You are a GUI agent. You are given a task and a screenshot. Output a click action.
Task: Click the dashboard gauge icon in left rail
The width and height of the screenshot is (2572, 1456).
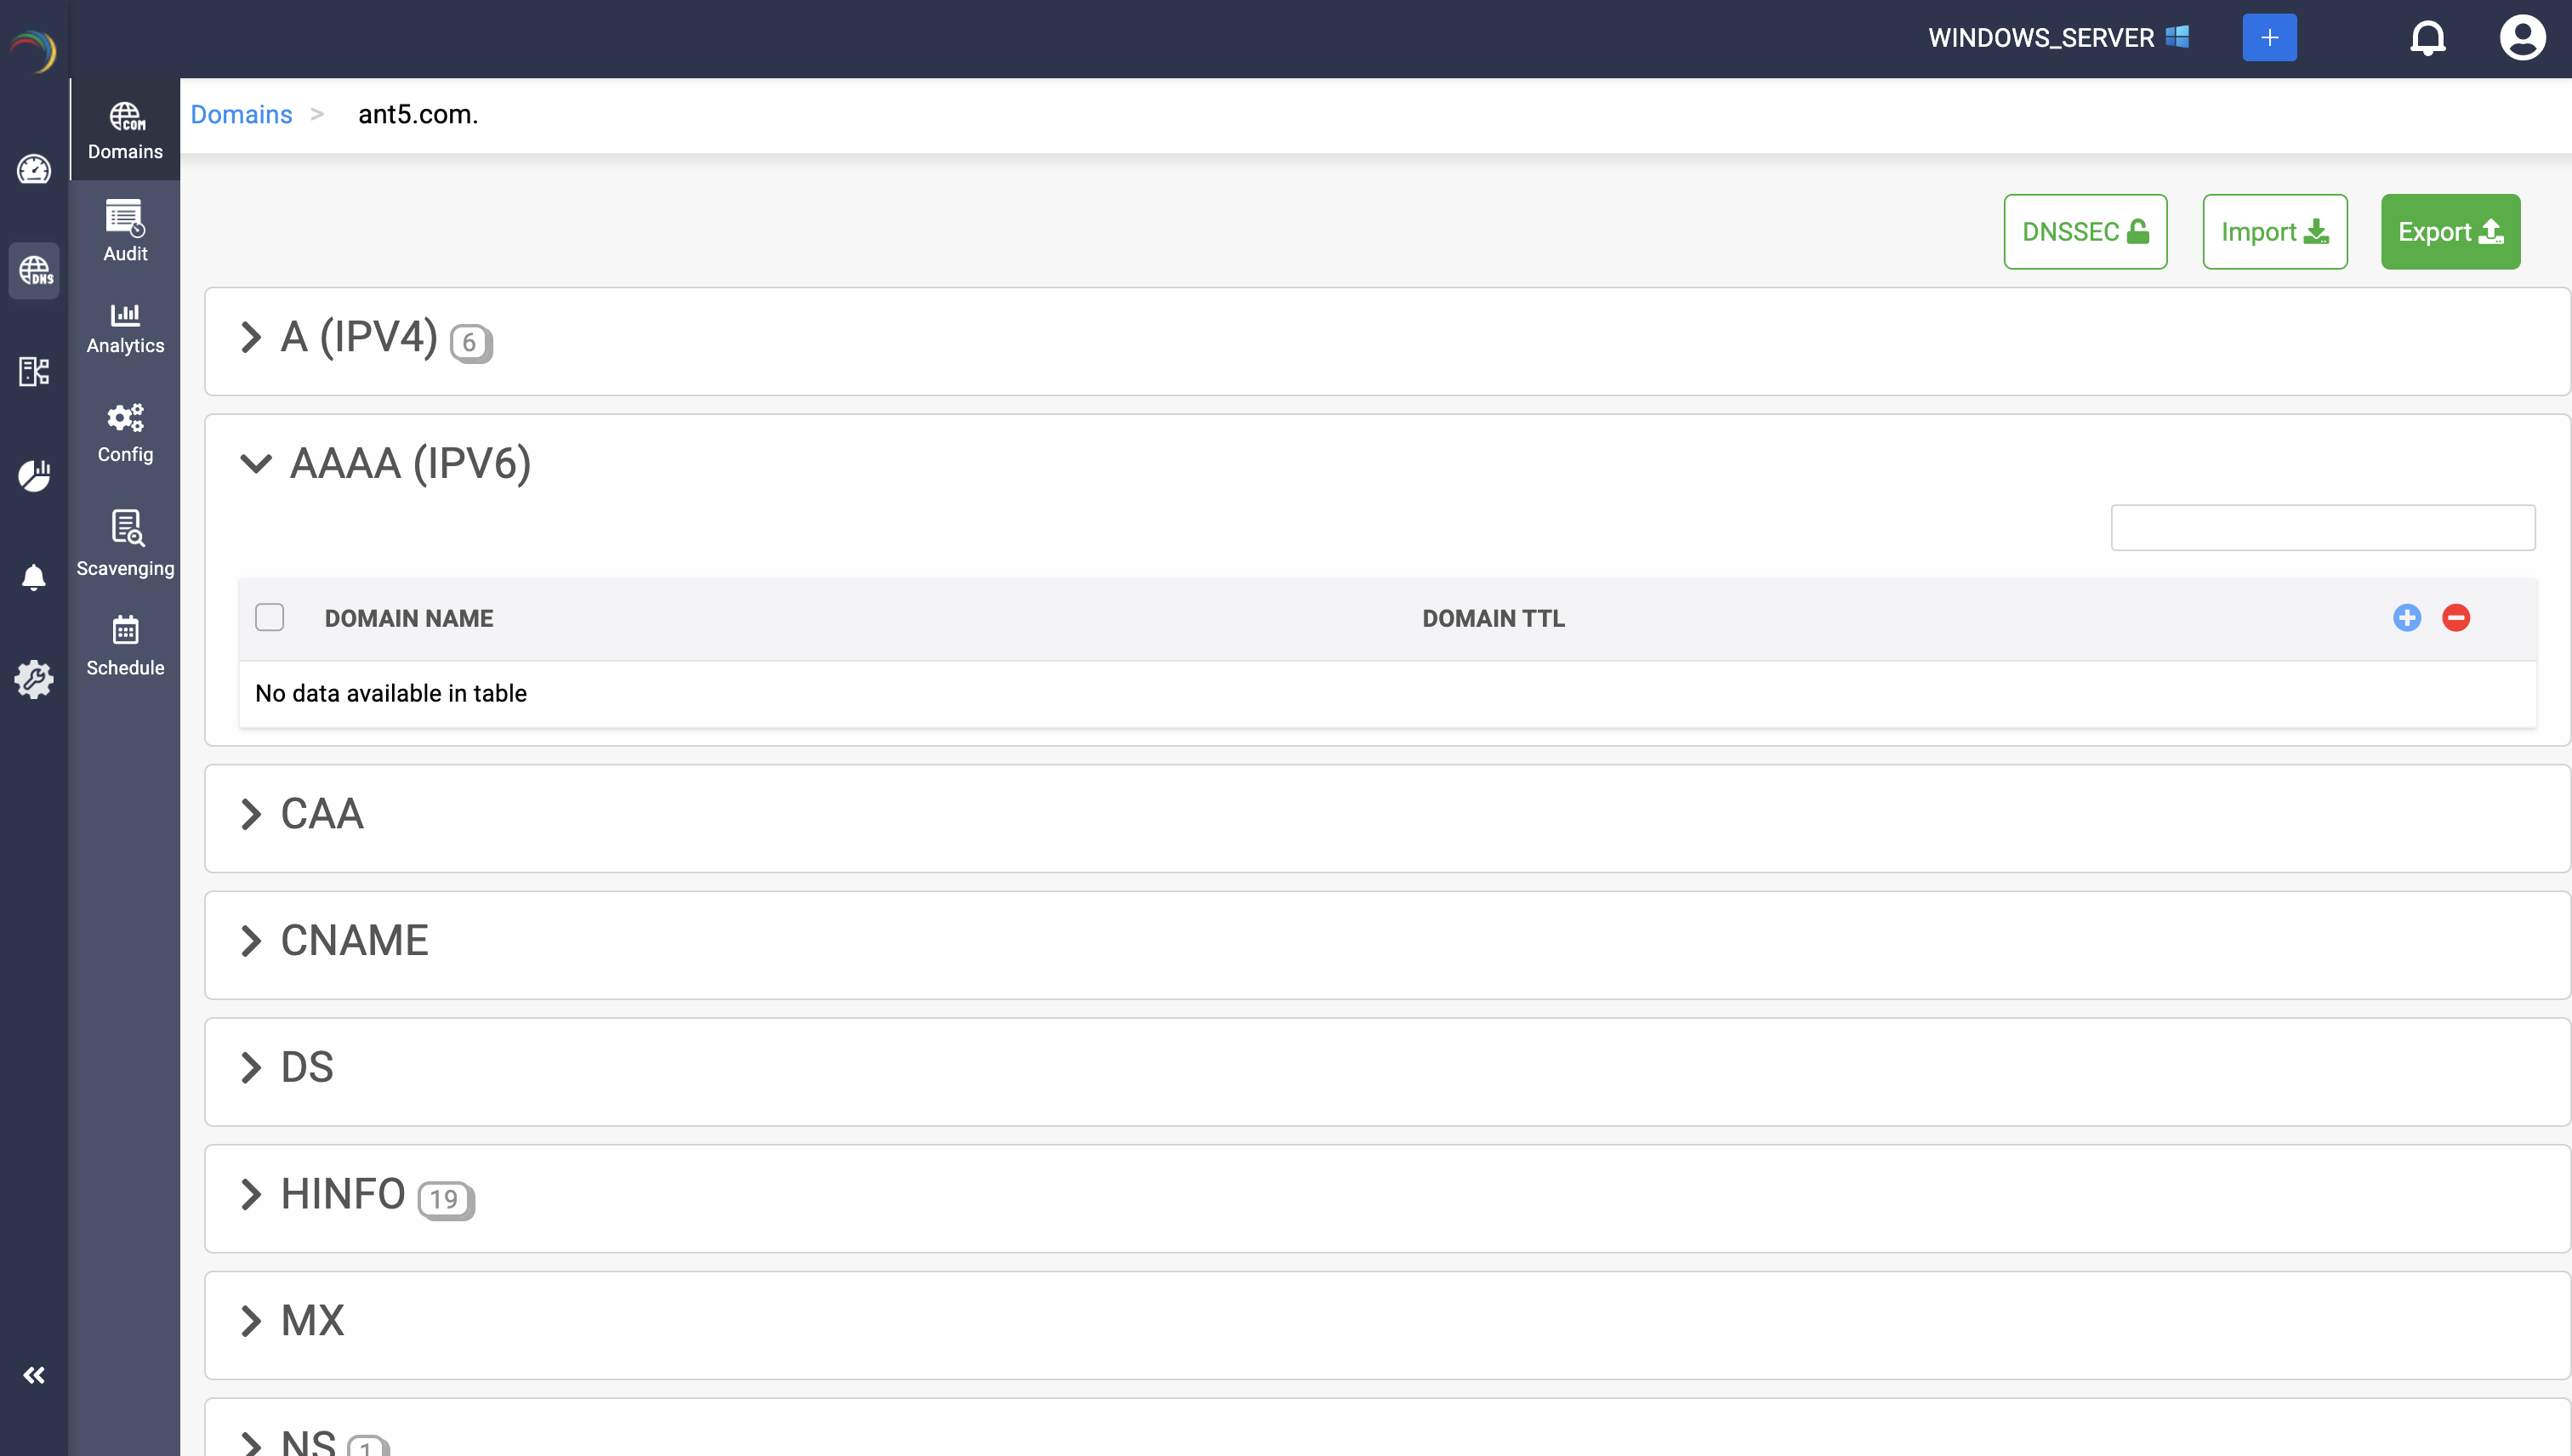click(34, 169)
